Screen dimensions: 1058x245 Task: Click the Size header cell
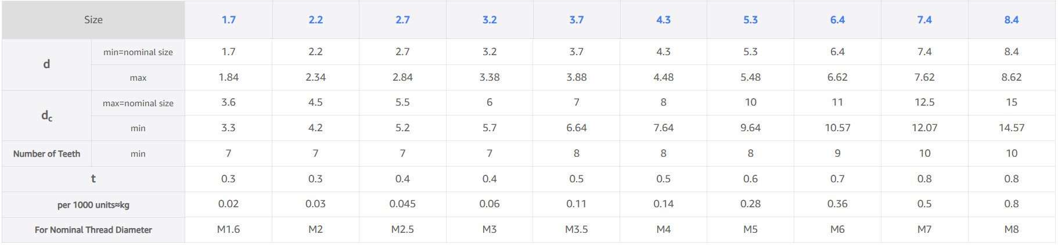click(93, 20)
